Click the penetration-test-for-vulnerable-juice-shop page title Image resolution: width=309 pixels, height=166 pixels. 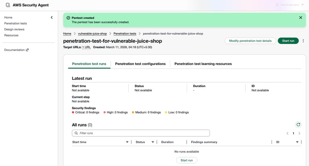[x=113, y=41]
